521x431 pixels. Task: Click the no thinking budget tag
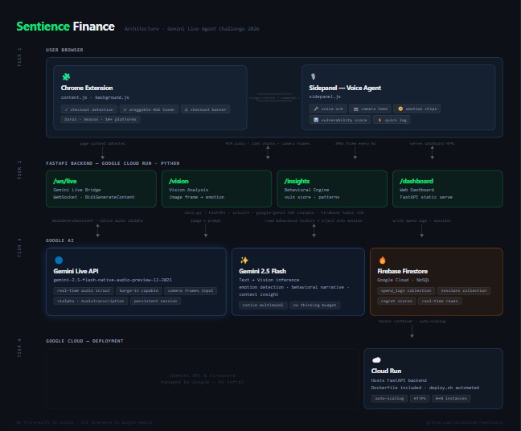click(314, 305)
